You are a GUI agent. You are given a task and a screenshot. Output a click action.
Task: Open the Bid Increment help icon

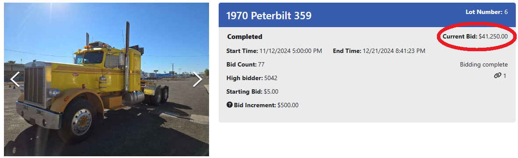click(230, 105)
